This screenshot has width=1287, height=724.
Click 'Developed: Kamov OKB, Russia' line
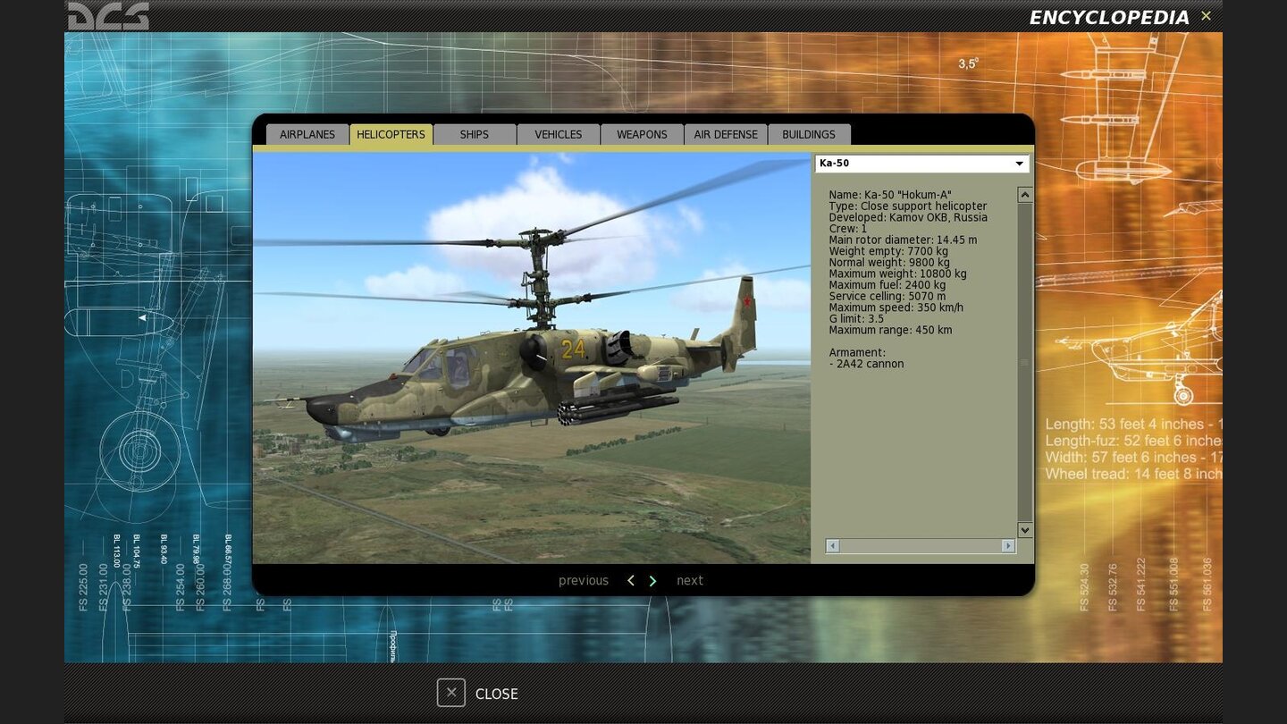(x=908, y=217)
